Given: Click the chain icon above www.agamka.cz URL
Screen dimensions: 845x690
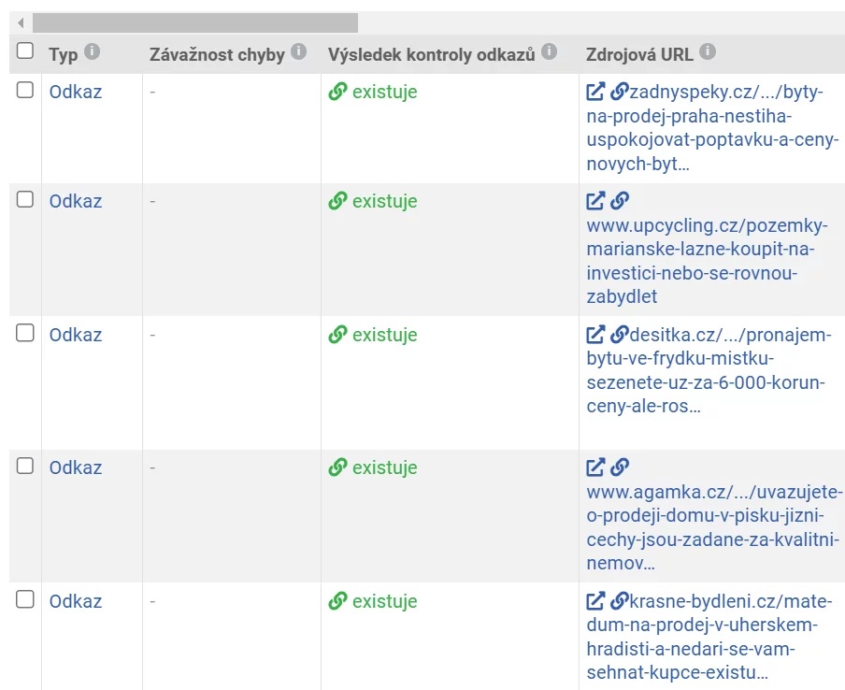Looking at the screenshot, I should tap(619, 467).
